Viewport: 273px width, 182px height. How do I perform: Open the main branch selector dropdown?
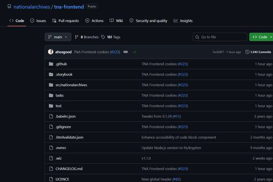point(58,37)
